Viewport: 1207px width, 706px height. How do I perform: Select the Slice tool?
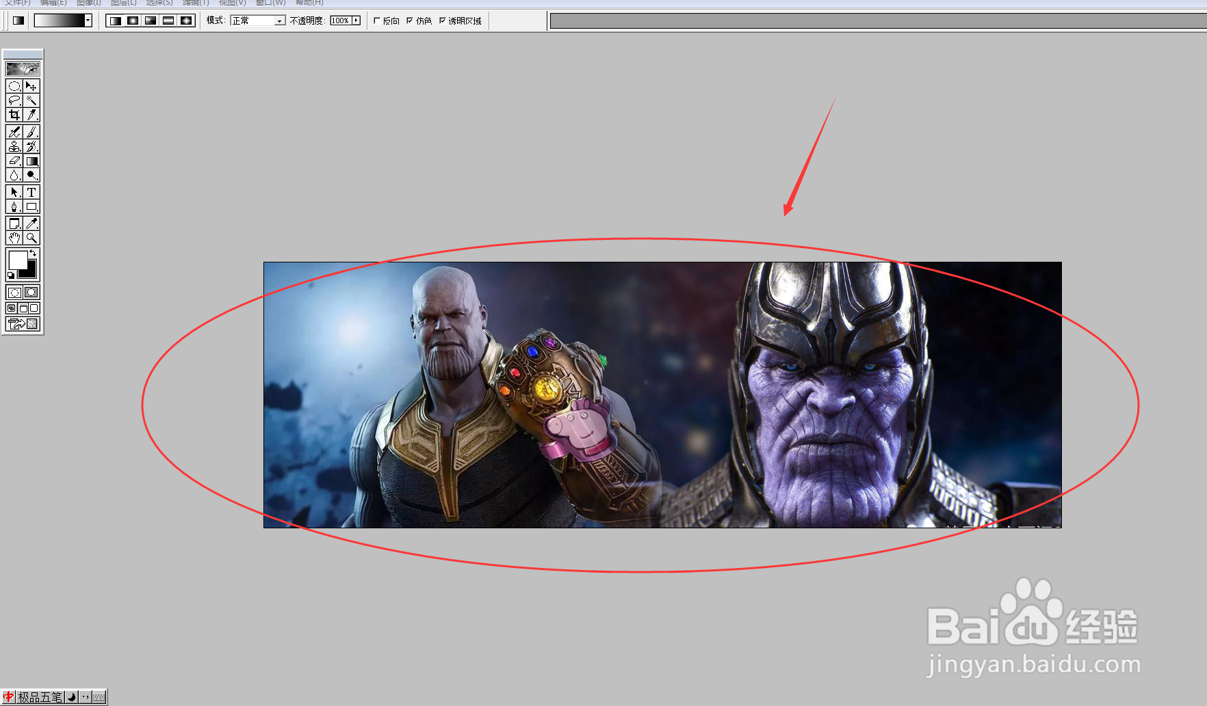tap(31, 115)
